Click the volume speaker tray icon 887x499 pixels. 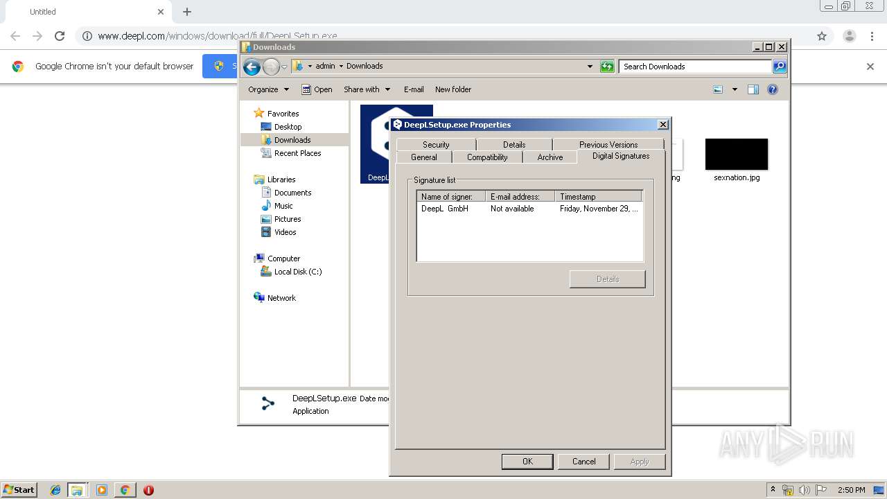(805, 490)
